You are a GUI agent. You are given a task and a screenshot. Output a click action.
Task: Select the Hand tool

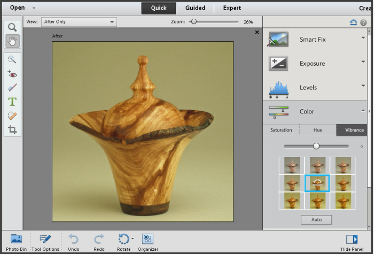point(12,40)
